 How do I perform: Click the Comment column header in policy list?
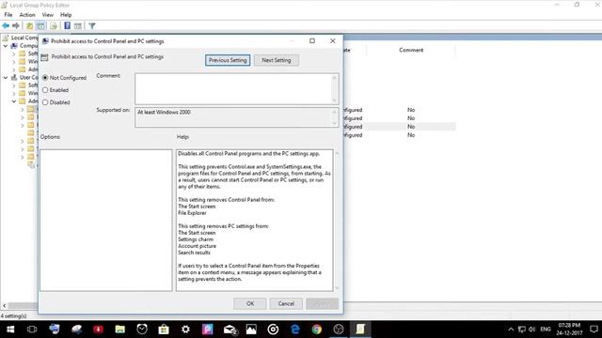(x=411, y=50)
